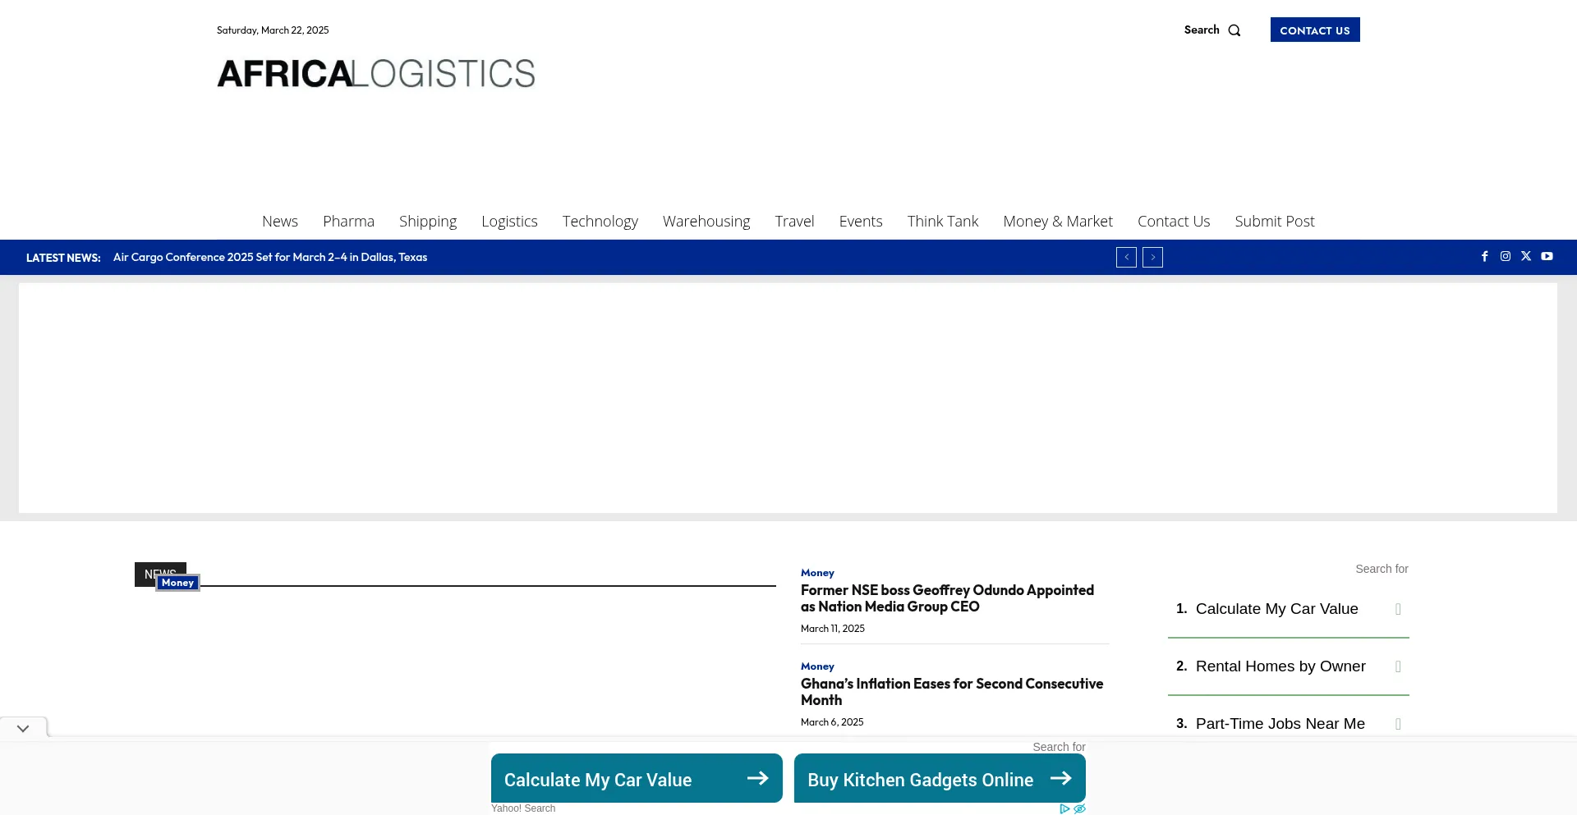Image resolution: width=1577 pixels, height=815 pixels.
Task: Open the Instagram icon
Action: coord(1506,256)
